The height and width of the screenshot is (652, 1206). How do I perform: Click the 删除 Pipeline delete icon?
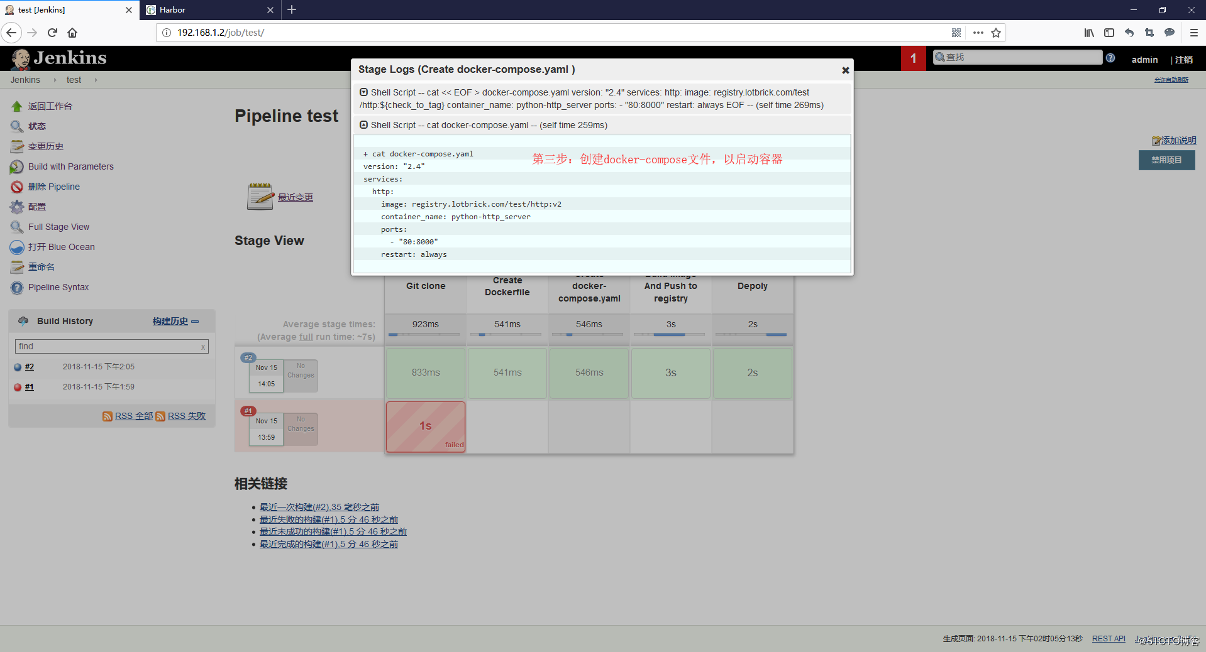(x=17, y=187)
